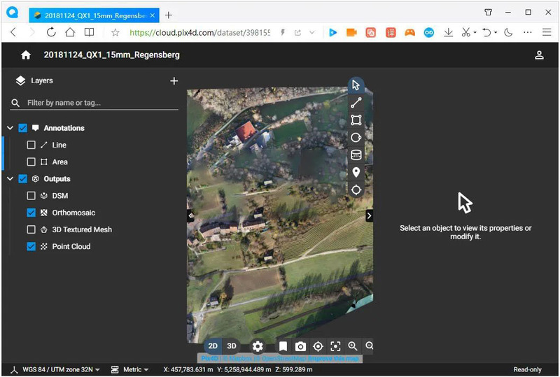Zoom in on the map
The image size is (560, 377).
point(353,346)
